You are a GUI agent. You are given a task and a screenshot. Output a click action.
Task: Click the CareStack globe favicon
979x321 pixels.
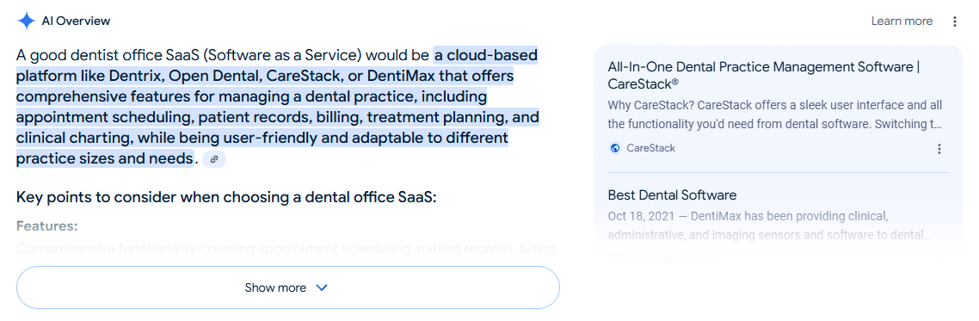pos(615,148)
